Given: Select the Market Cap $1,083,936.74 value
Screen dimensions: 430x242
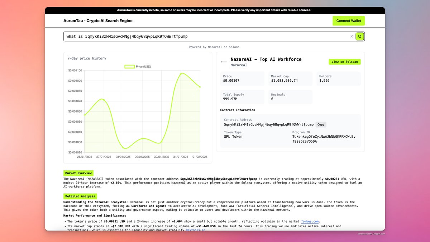Looking at the screenshot, I should [285, 81].
